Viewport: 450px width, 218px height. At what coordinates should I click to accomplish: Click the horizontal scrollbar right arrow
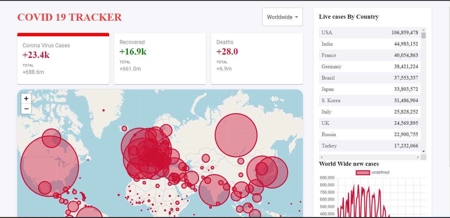tap(418, 157)
